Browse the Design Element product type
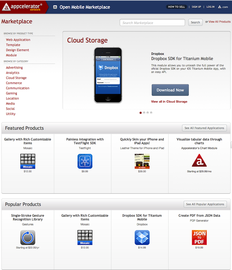This screenshot has width=232, height=270. (17, 50)
